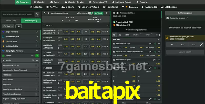Click the markets search magnifier icon
205x104 pixels.
coord(115,35)
